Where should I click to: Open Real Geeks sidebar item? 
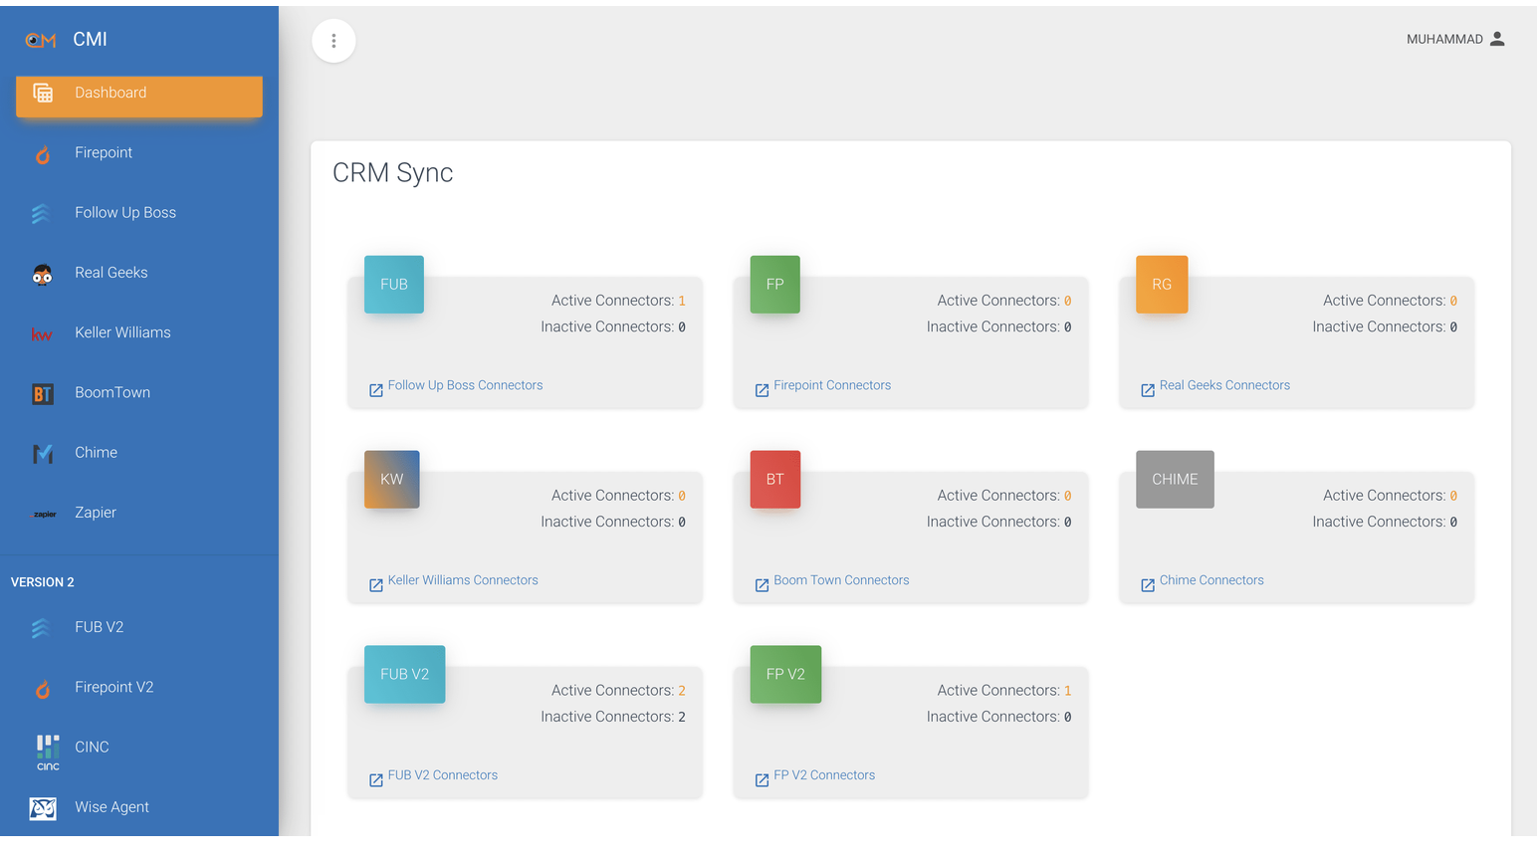(139, 273)
